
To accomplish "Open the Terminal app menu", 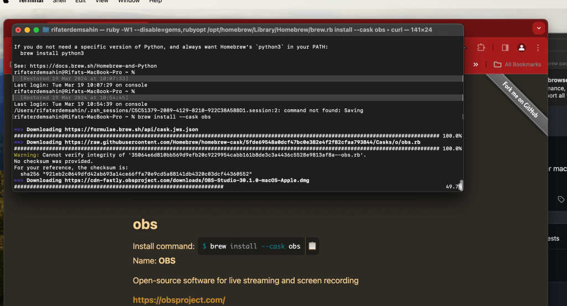I will coord(31,2).
